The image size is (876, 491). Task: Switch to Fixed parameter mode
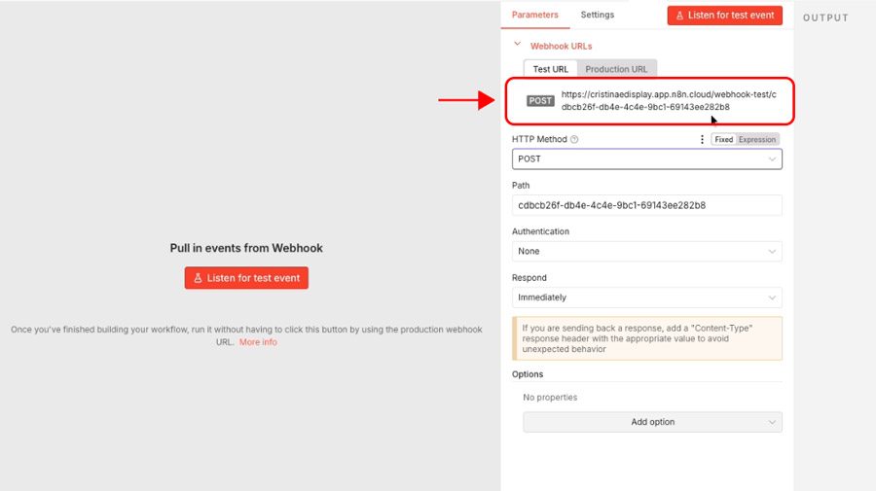[x=723, y=140]
